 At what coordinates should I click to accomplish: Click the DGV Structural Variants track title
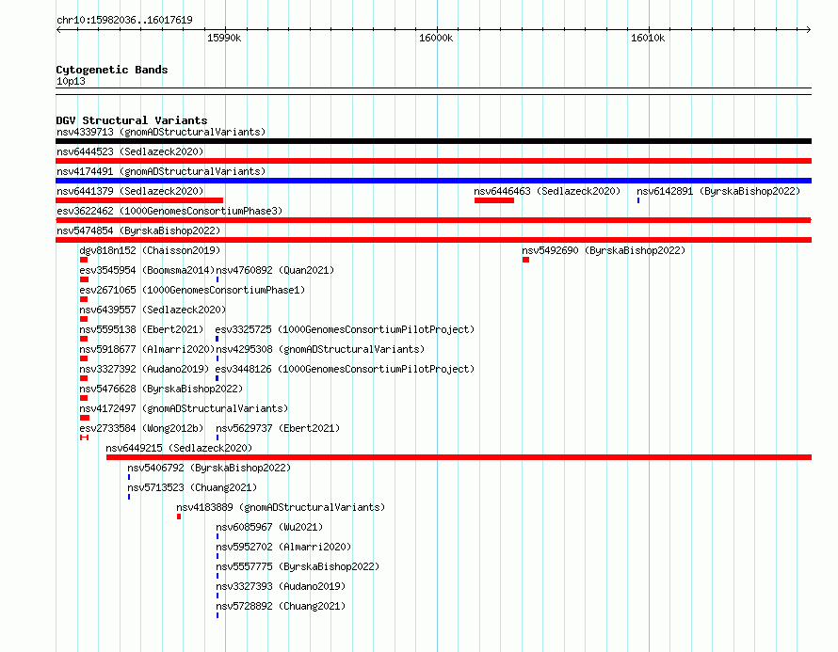click(x=132, y=120)
